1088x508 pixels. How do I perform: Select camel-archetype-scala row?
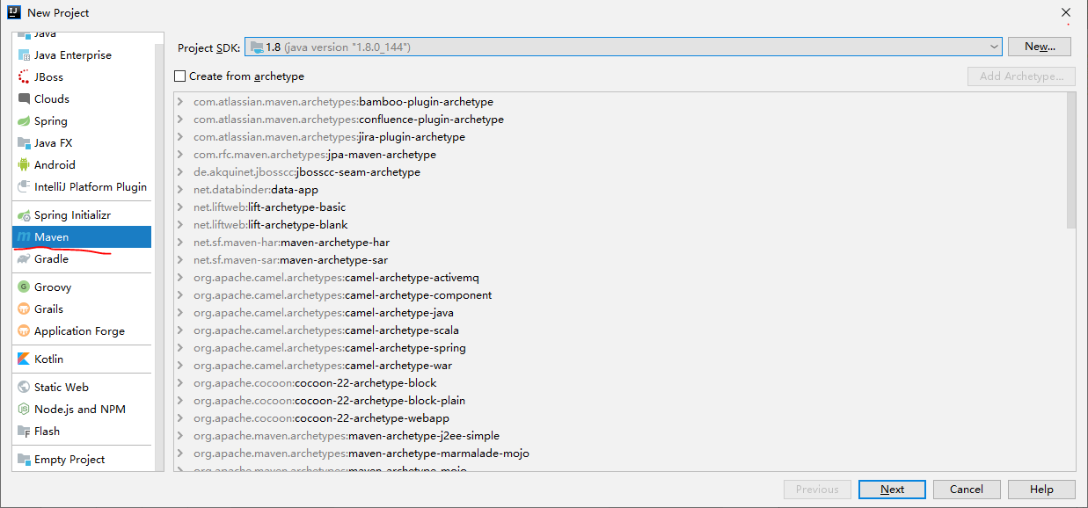click(x=620, y=330)
